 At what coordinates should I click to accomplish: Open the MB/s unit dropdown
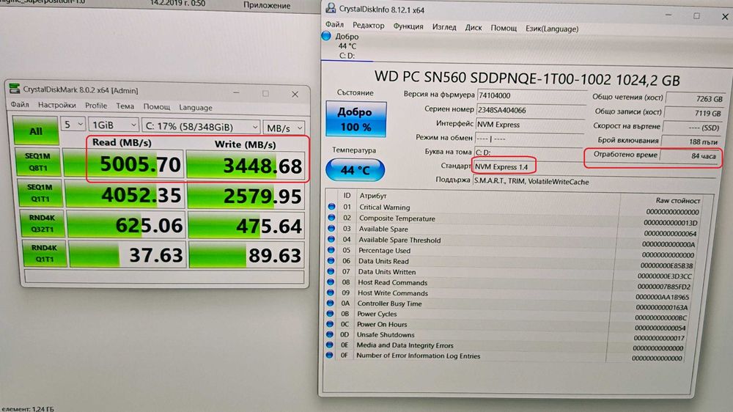point(284,128)
